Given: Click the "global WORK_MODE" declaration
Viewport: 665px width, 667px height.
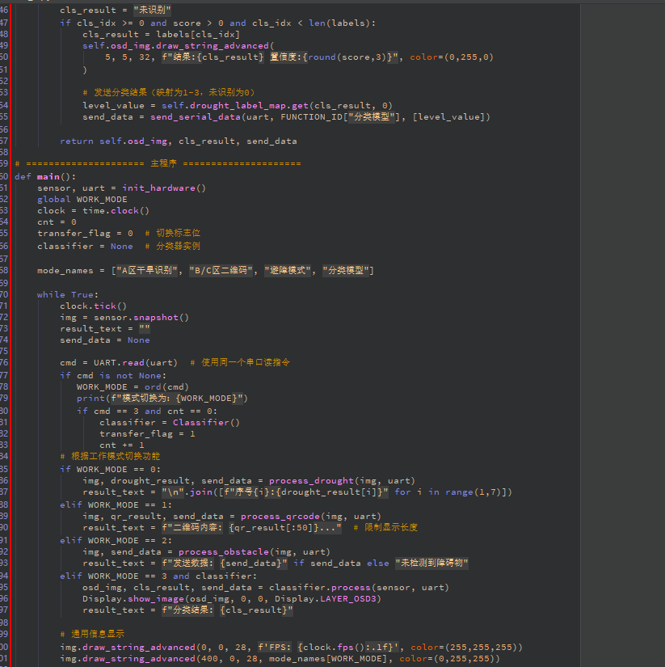Looking at the screenshot, I should pyautogui.click(x=82, y=199).
